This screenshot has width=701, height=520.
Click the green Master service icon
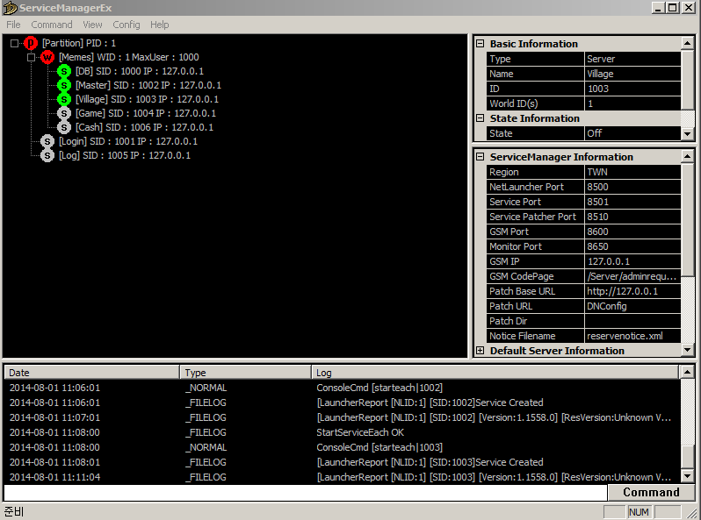point(64,85)
